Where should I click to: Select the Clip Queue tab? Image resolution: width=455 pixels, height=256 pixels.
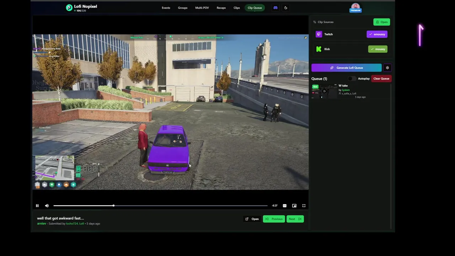tap(255, 7)
